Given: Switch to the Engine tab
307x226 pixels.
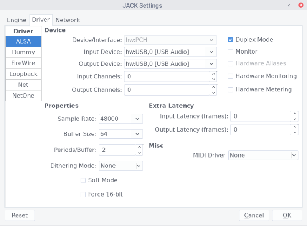Looking at the screenshot, I should [x=17, y=20].
